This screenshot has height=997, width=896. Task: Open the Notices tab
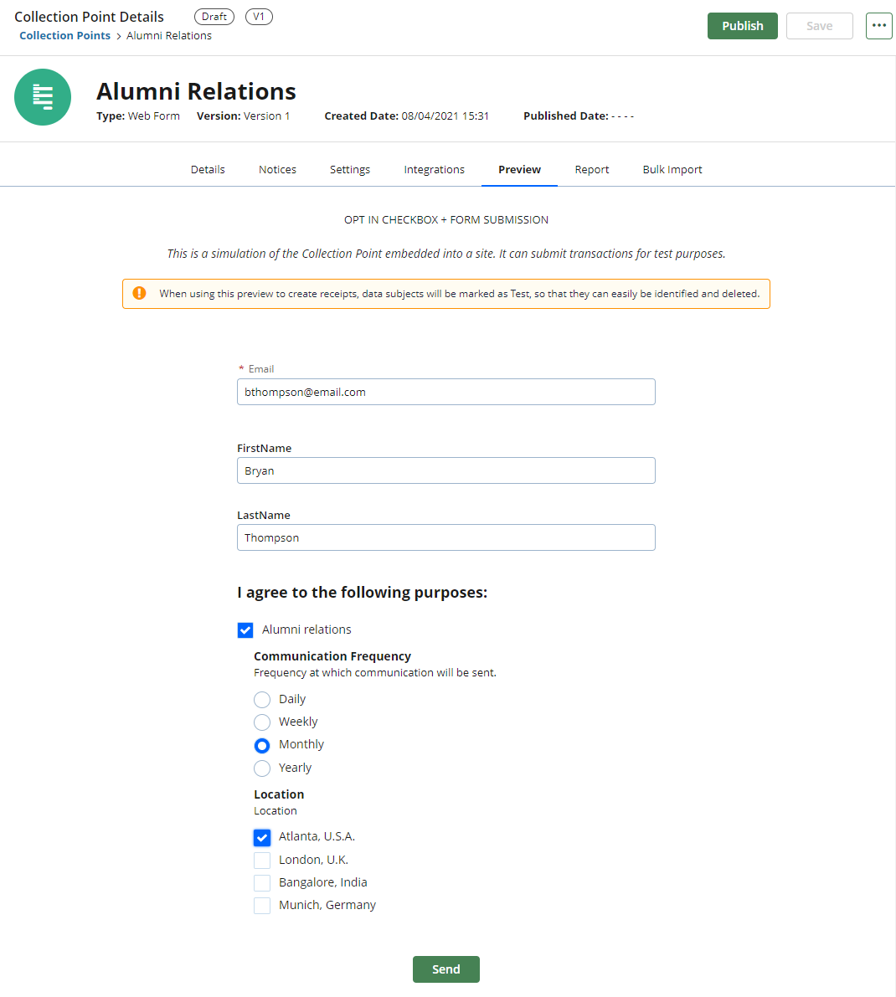pyautogui.click(x=277, y=170)
